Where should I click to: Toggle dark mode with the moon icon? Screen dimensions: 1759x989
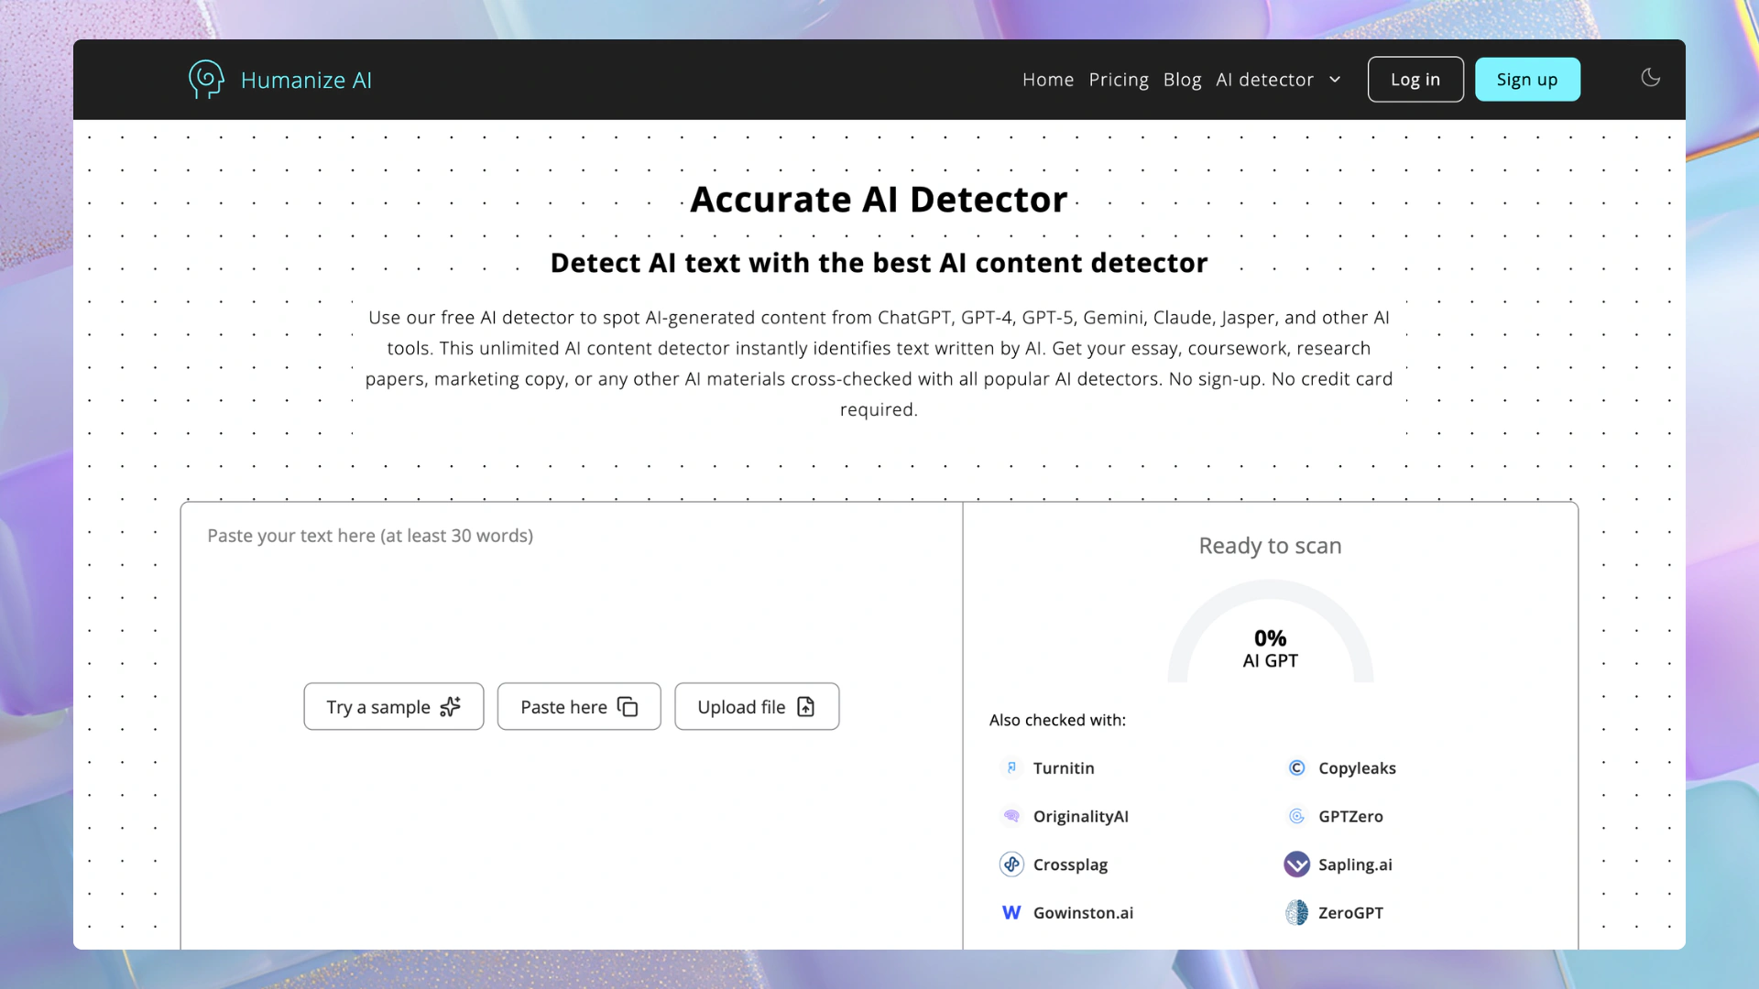pos(1650,78)
